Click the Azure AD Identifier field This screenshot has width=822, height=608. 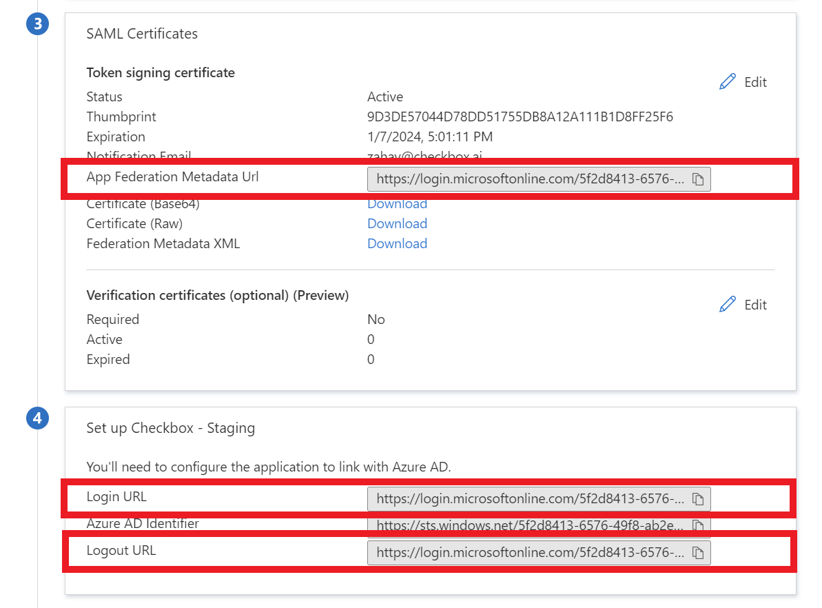click(x=539, y=525)
